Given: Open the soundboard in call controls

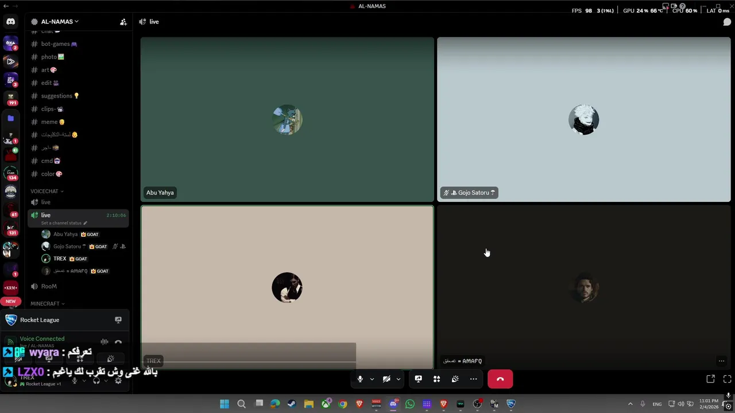Looking at the screenshot, I should tap(455, 379).
